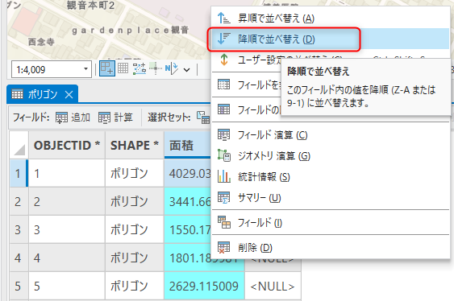Select row header 3 in the table
Viewport: 454px width, 301px height.
click(19, 229)
